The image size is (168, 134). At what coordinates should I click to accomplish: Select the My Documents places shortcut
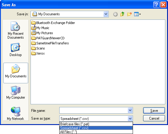pos(16,73)
